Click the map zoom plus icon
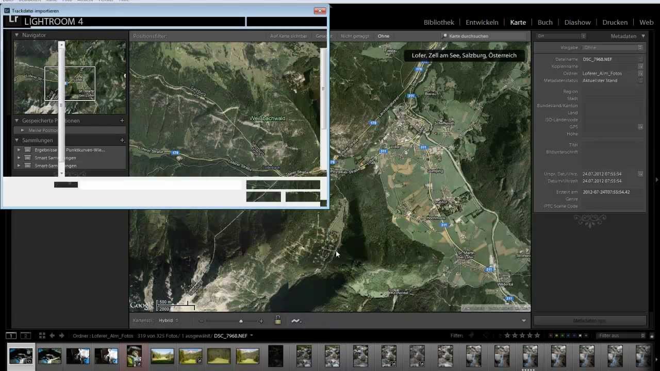 [261, 321]
